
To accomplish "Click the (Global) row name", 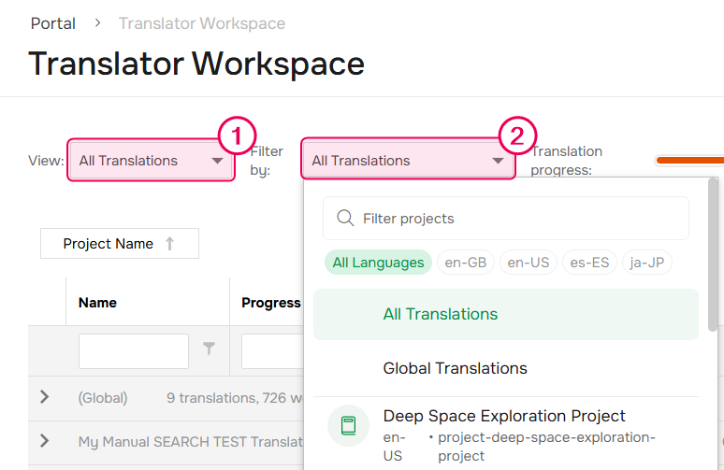I will click(x=103, y=398).
